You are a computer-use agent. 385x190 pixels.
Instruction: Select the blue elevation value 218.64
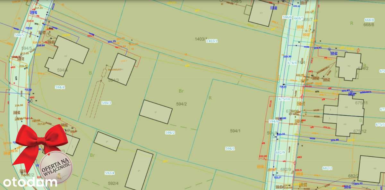40,45
